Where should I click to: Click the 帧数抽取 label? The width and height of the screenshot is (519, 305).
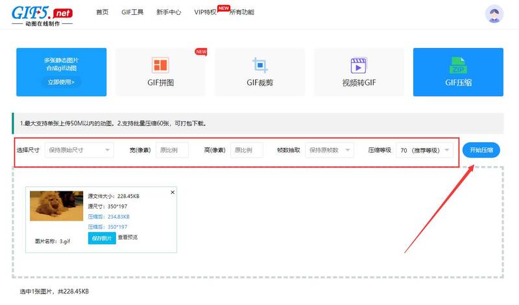289,150
